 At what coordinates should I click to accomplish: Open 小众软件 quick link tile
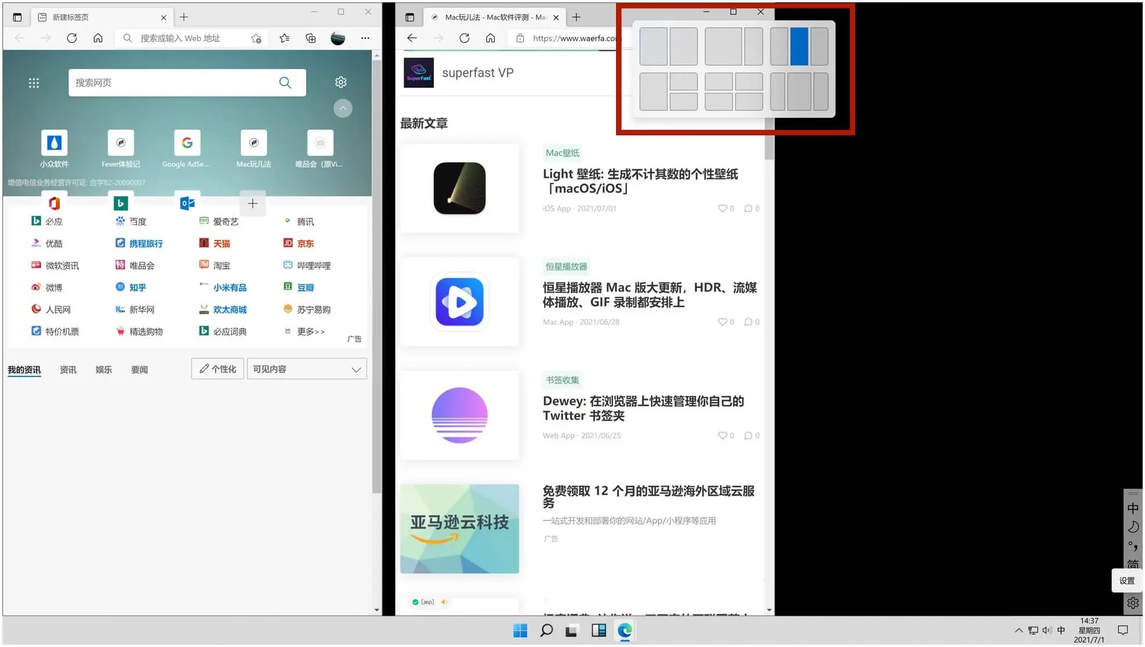[x=54, y=149]
